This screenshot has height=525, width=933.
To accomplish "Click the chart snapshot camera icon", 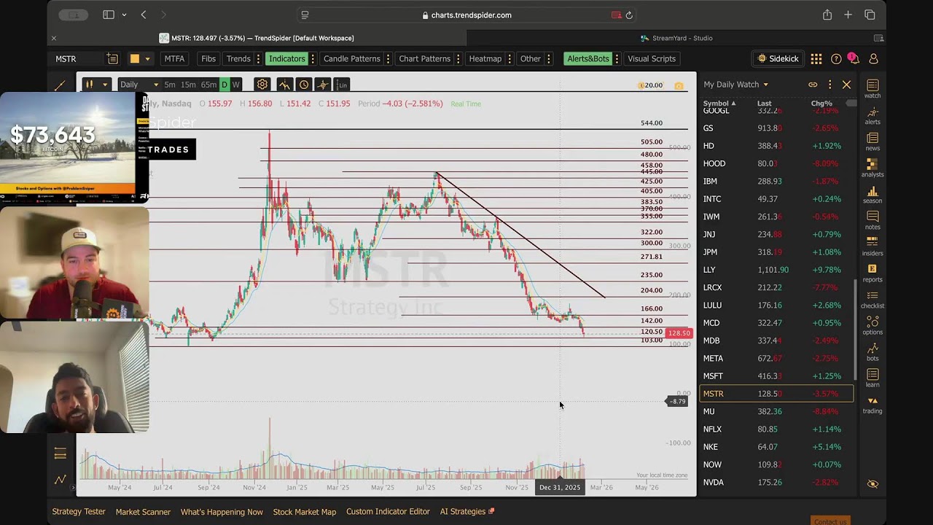I will tap(679, 85).
